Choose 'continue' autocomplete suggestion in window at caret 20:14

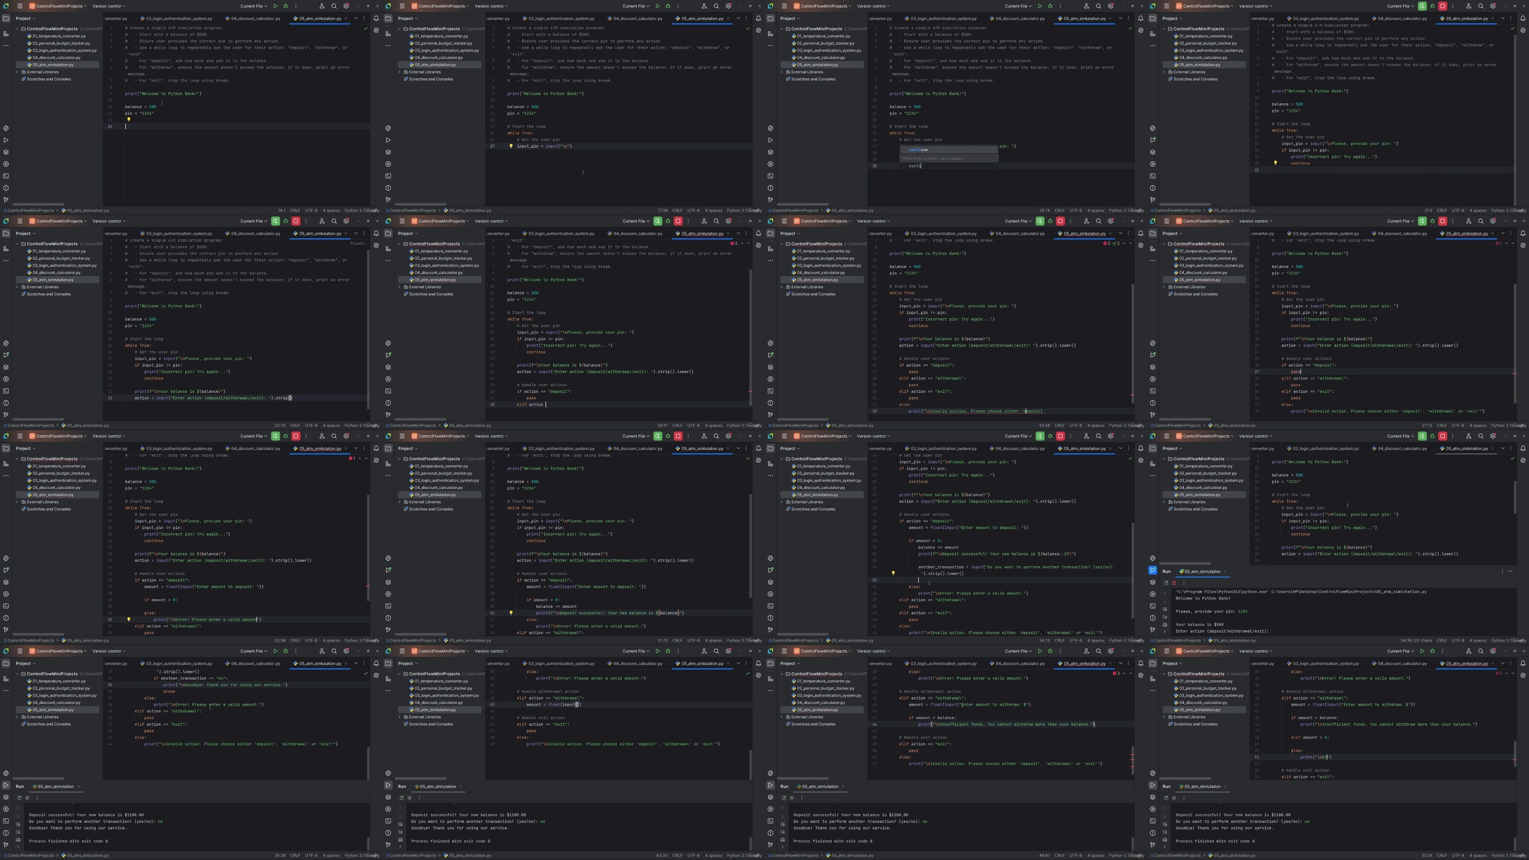(948, 150)
